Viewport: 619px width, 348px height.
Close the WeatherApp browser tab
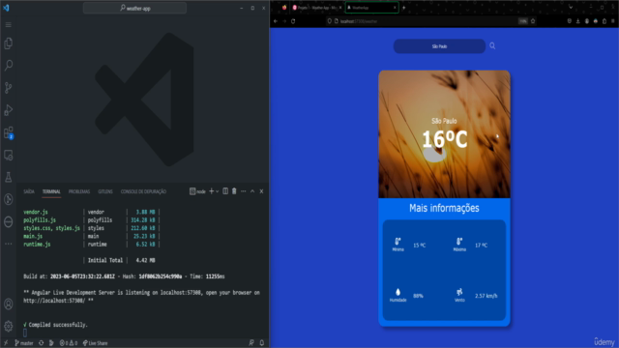click(395, 8)
